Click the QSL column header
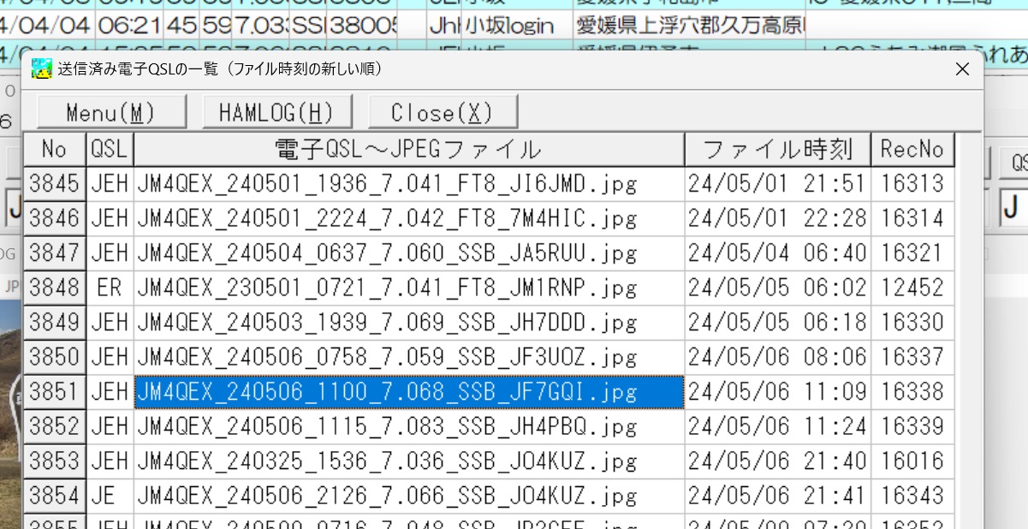The width and height of the screenshot is (1028, 529). tap(110, 150)
